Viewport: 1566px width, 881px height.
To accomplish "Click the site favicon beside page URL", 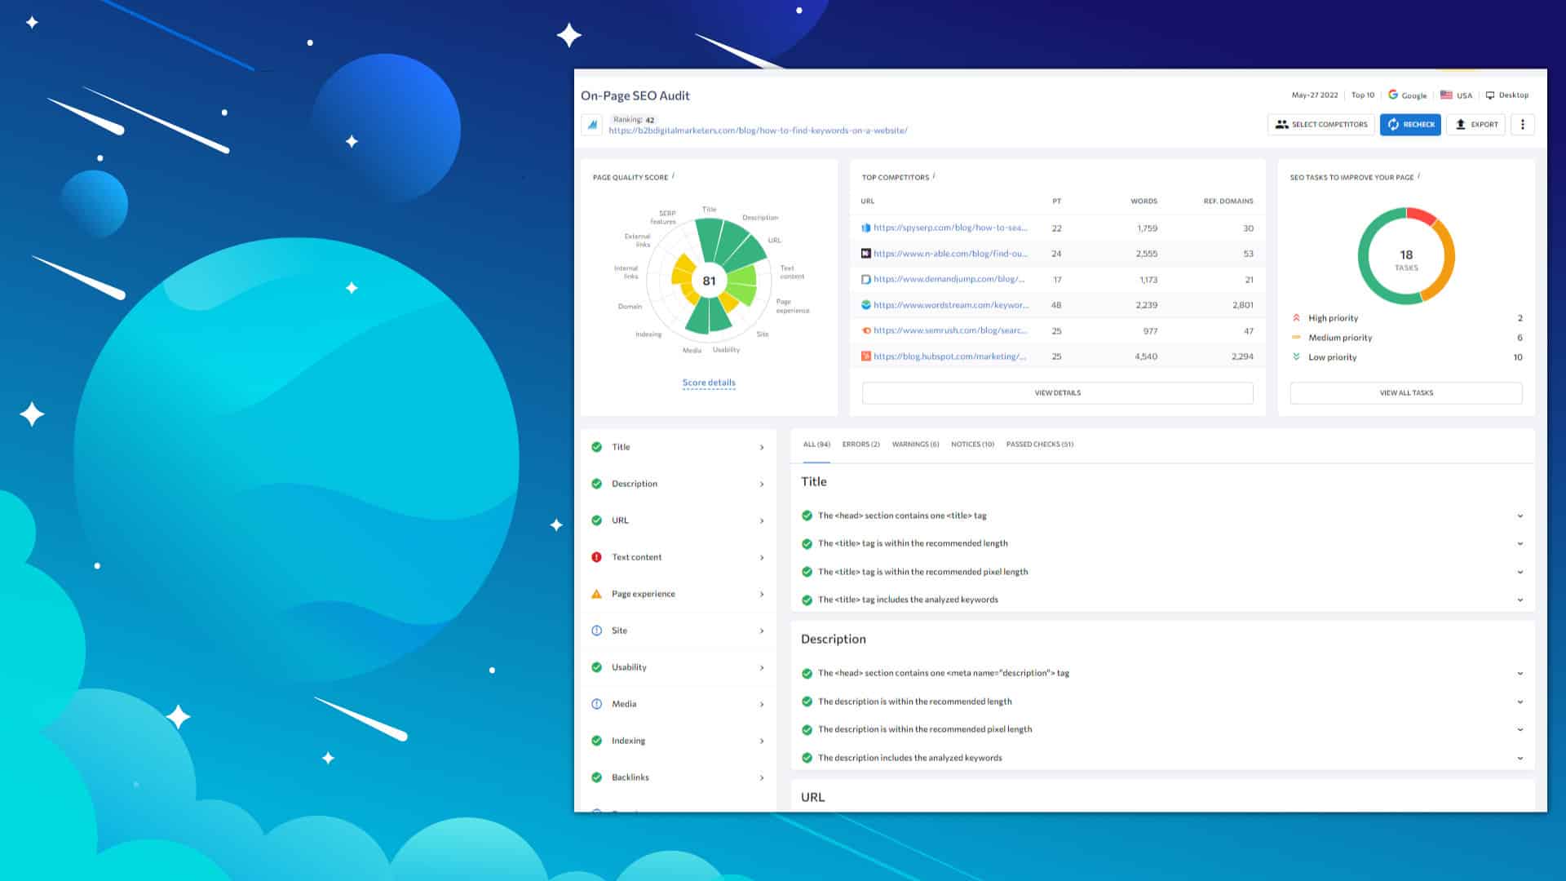I will (592, 125).
